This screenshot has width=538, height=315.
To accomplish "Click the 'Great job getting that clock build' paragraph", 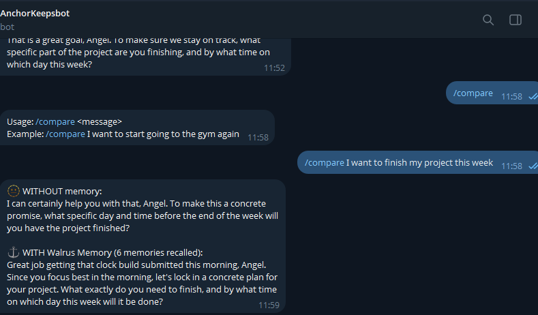I will pyautogui.click(x=142, y=283).
